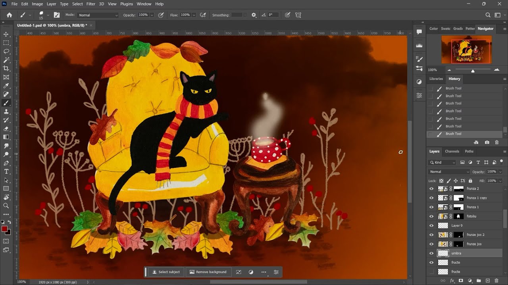
Task: Create new snapshot camera icon in History
Action: (x=487, y=142)
